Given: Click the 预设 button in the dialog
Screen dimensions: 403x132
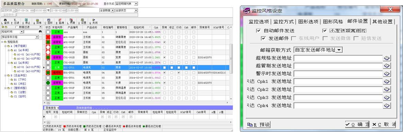Looking at the screenshot, I should [x=258, y=124].
